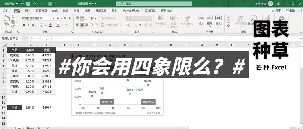
Task: Customize the quick access toolbar dropdown
Action: (56, 4)
